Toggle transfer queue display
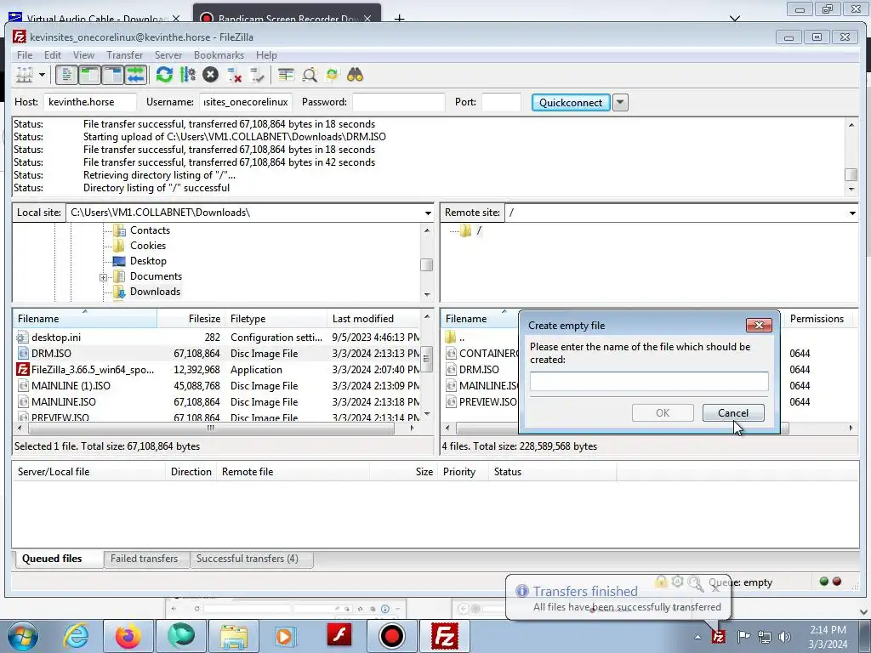Viewport: 871px width, 653px height. pyautogui.click(x=135, y=75)
